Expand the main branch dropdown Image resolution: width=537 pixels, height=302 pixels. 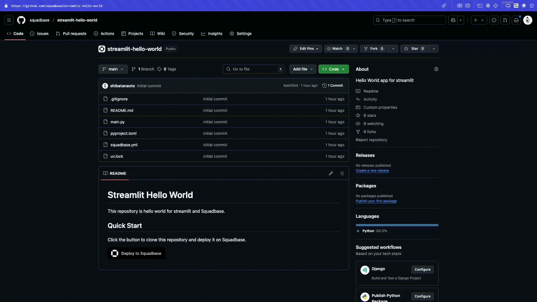point(113,69)
